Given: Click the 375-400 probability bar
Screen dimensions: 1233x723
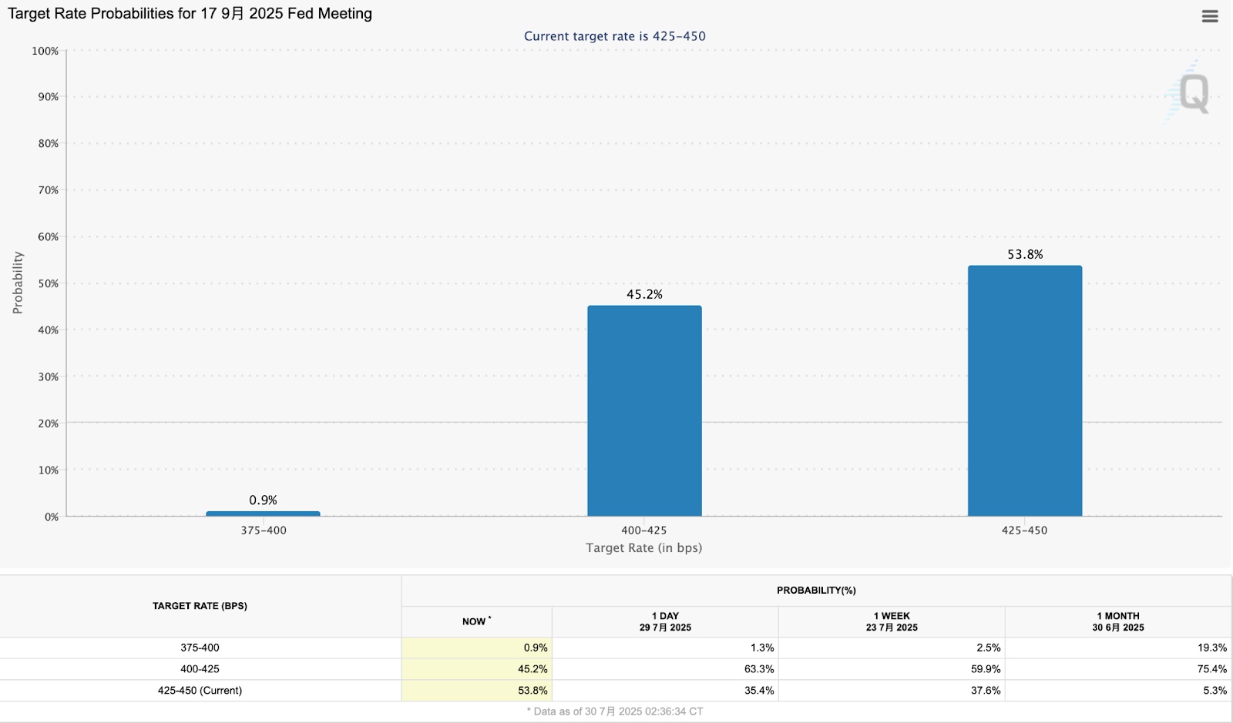Looking at the screenshot, I should click(263, 512).
